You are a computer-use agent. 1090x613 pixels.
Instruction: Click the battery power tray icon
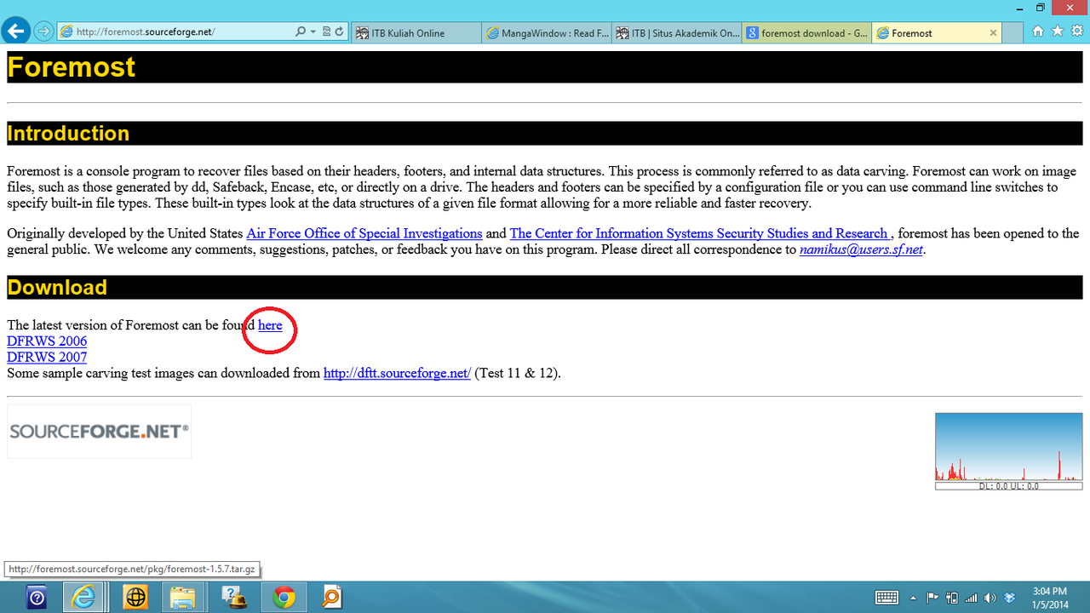click(x=952, y=597)
